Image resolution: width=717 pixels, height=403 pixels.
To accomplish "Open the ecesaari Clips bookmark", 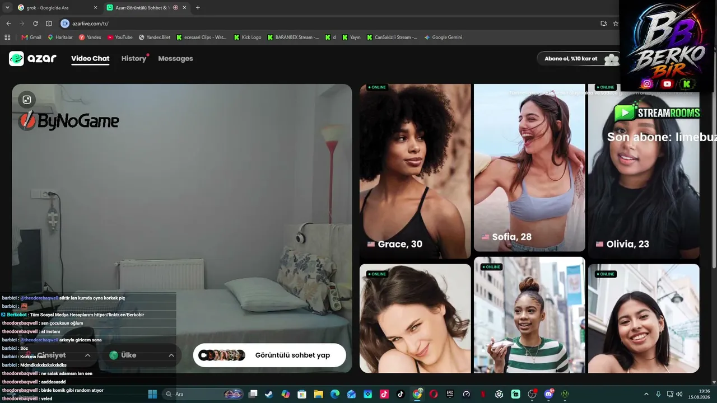I will [202, 38].
